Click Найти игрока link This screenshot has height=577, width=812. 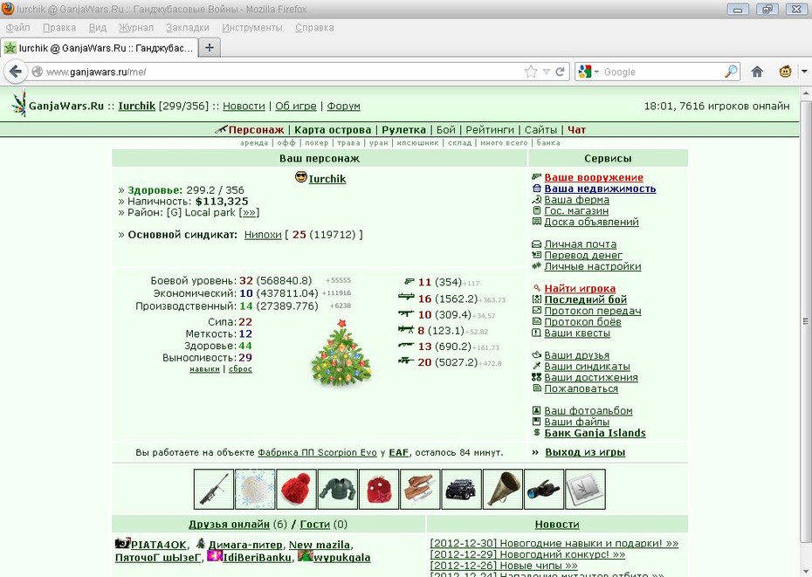[x=580, y=288]
